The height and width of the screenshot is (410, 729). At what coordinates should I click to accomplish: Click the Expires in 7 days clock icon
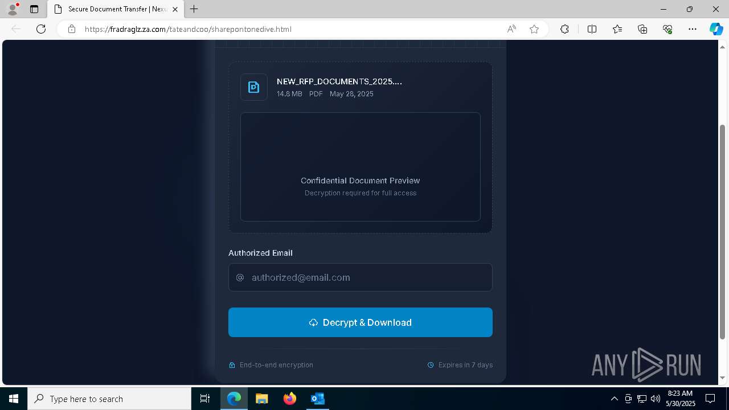click(431, 365)
